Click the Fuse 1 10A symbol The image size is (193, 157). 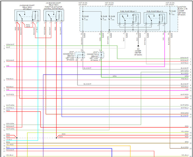point(170,12)
